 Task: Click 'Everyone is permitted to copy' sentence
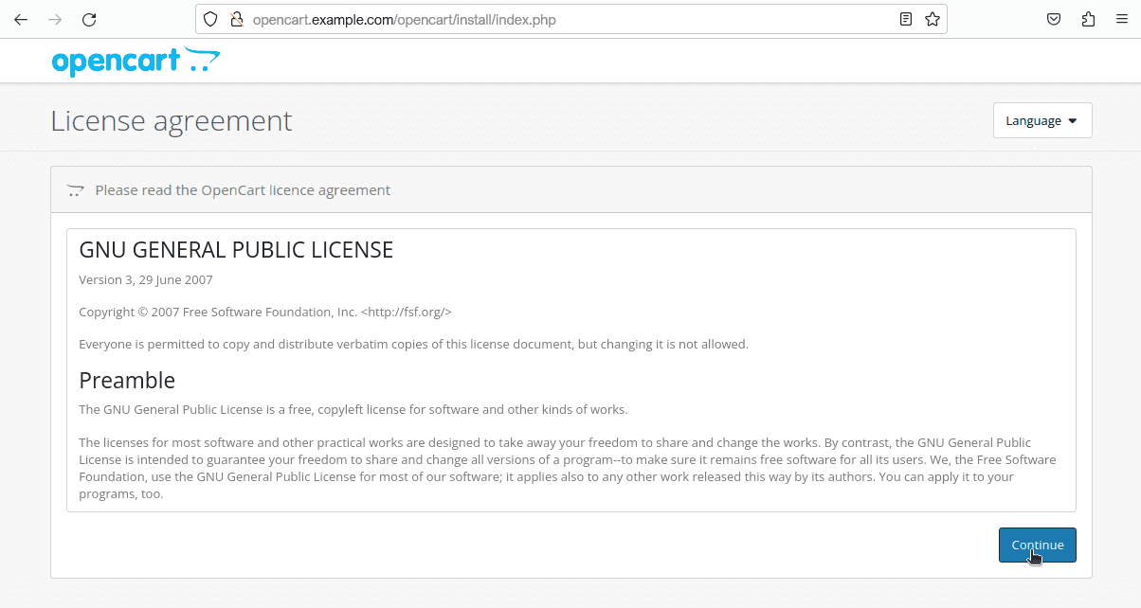(x=413, y=344)
